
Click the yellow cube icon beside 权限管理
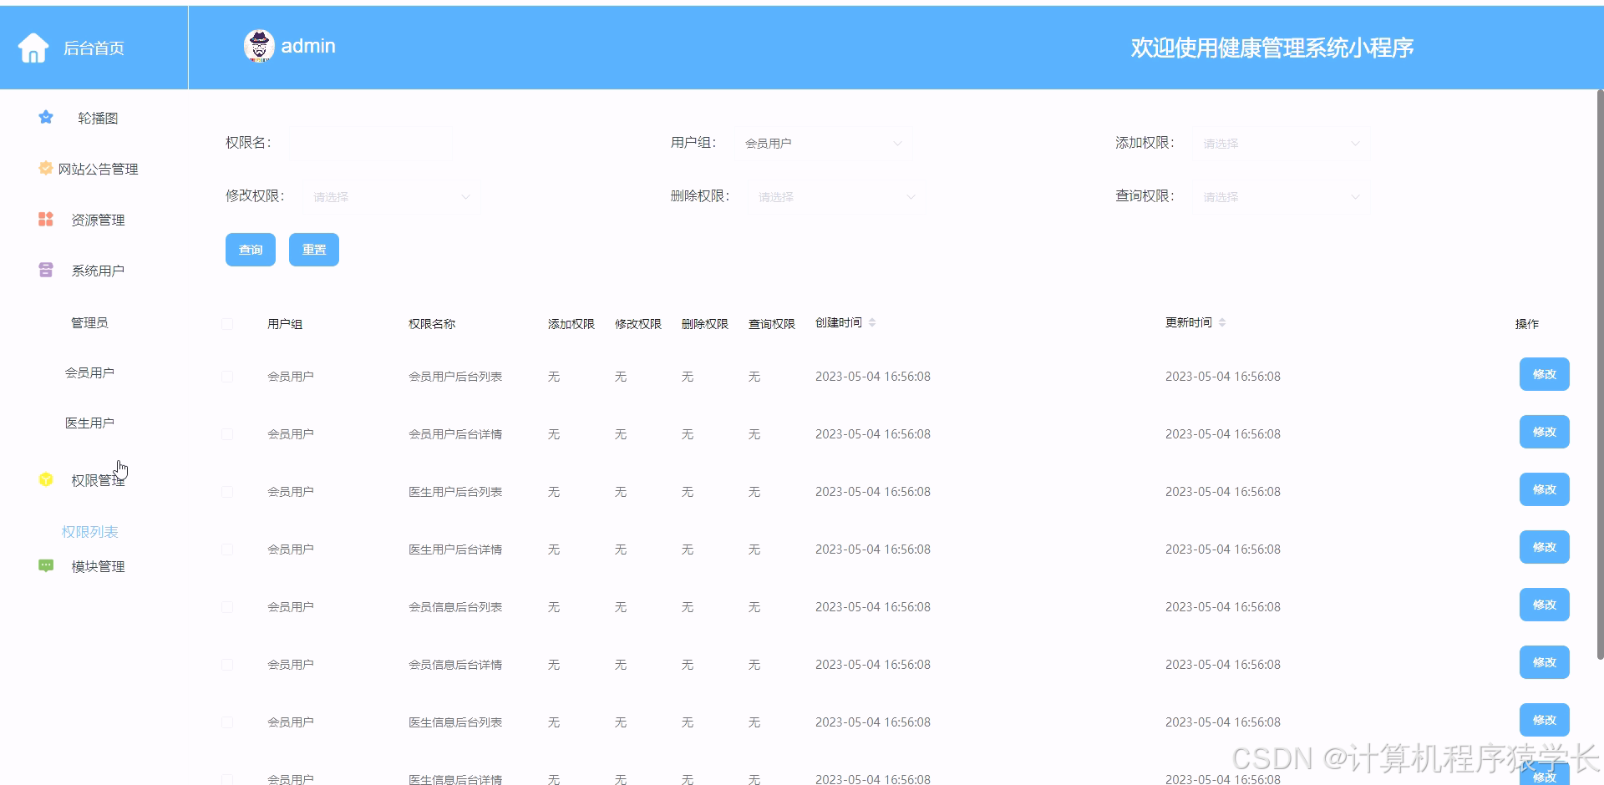[46, 479]
